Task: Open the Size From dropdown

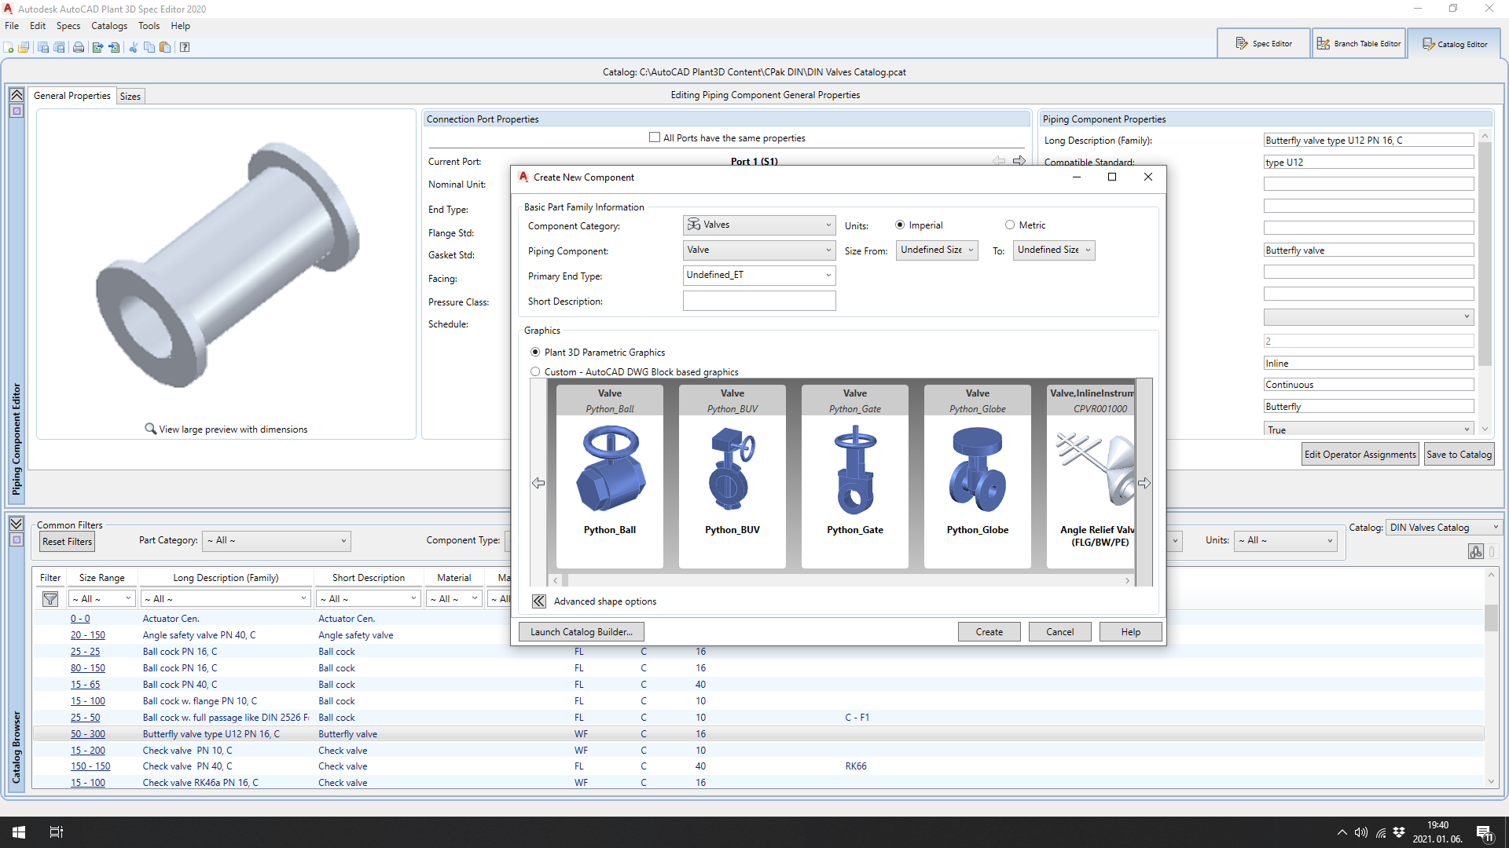Action: pos(937,250)
